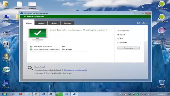Click the Security Essentials title bar icon

tap(22, 13)
